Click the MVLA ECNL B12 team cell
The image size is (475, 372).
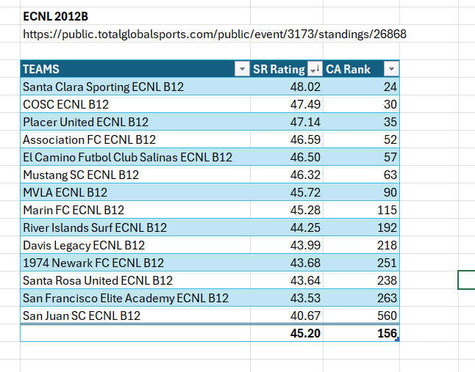[65, 192]
